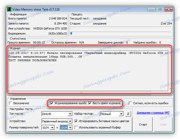Click the highlighted 1024 surface height field

[x=64, y=128]
